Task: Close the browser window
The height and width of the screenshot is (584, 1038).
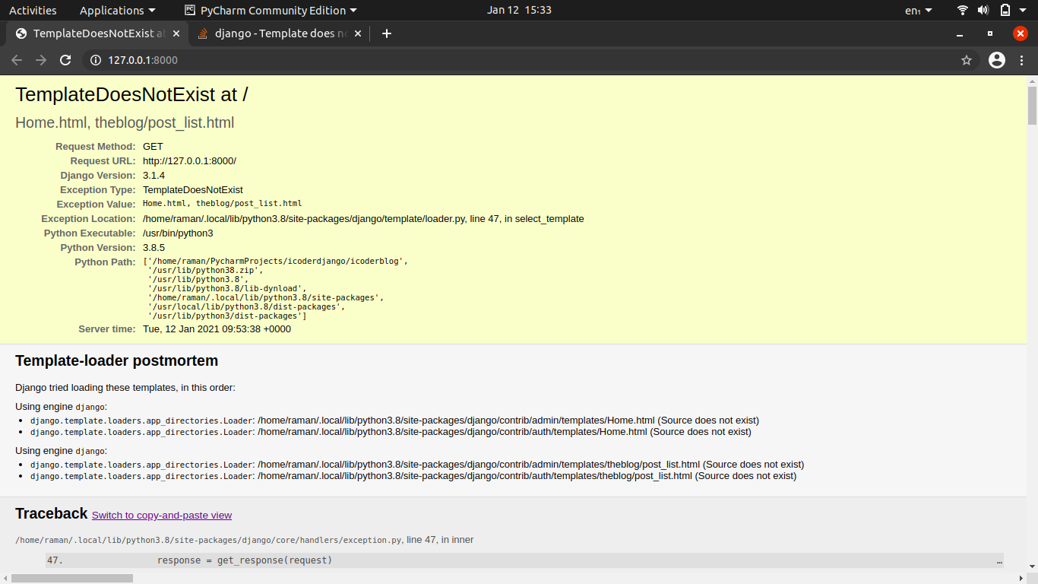Action: tap(1021, 33)
